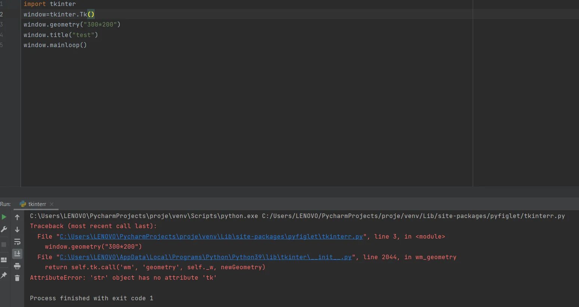The height and width of the screenshot is (307, 579).
Task: Click the Stop process square icon
Action: coord(4,245)
